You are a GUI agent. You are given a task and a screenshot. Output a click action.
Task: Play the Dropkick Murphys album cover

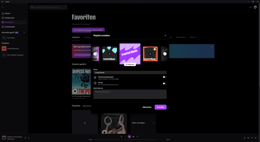[x=75, y=91]
